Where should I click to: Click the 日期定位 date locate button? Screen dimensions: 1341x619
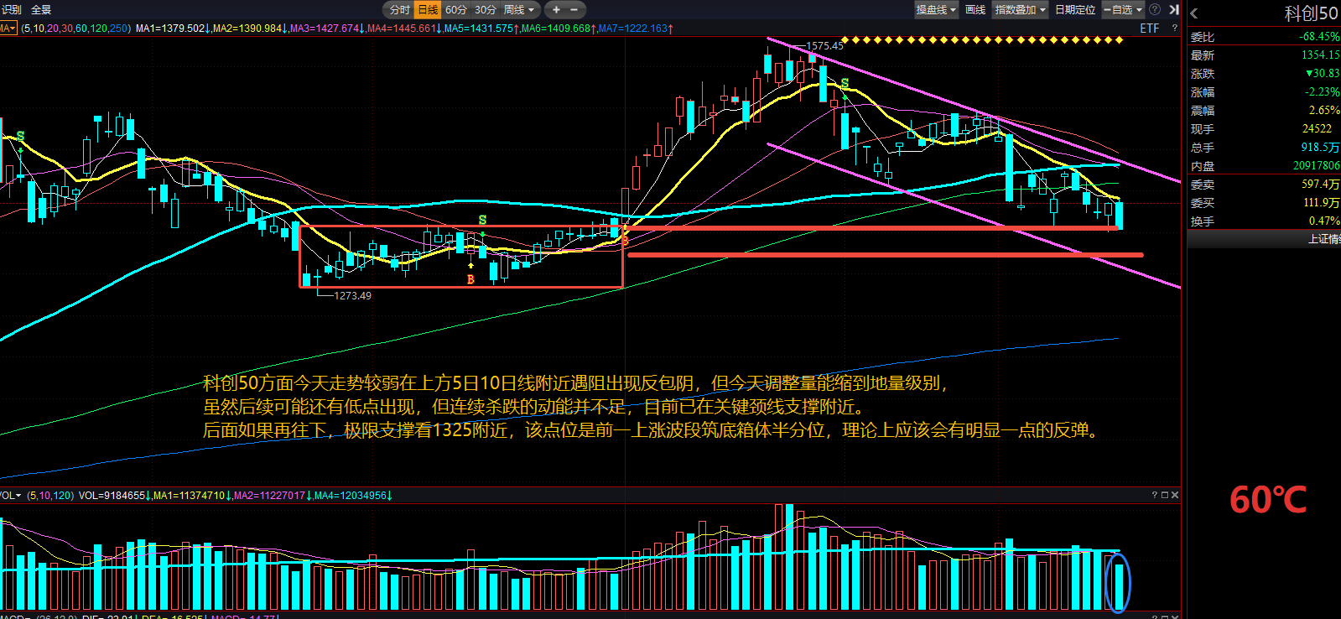coord(1075,10)
